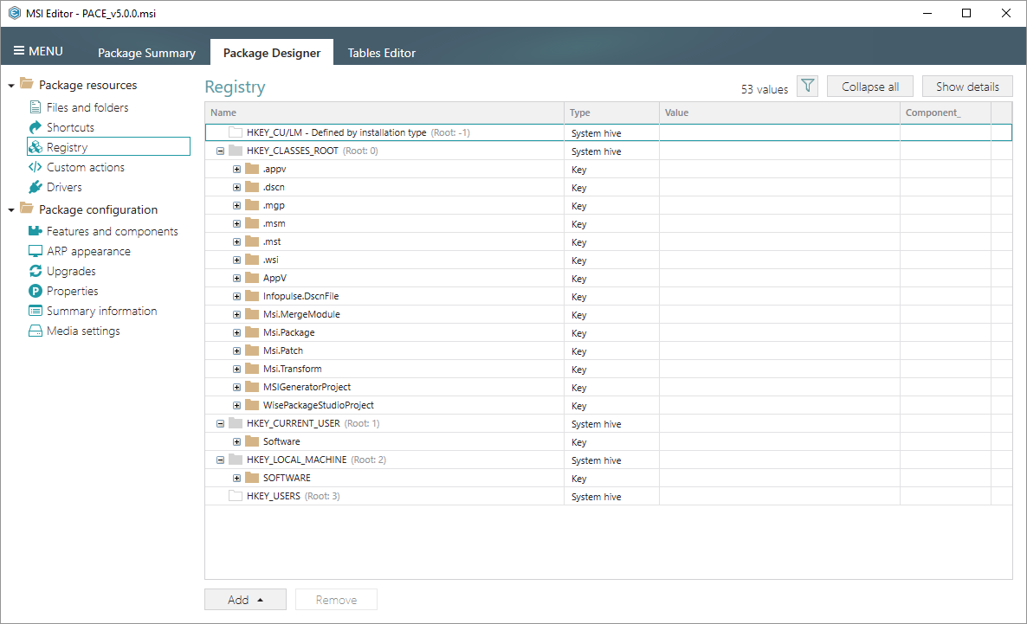
Task: Switch to the Tables Editor tab
Action: point(381,53)
